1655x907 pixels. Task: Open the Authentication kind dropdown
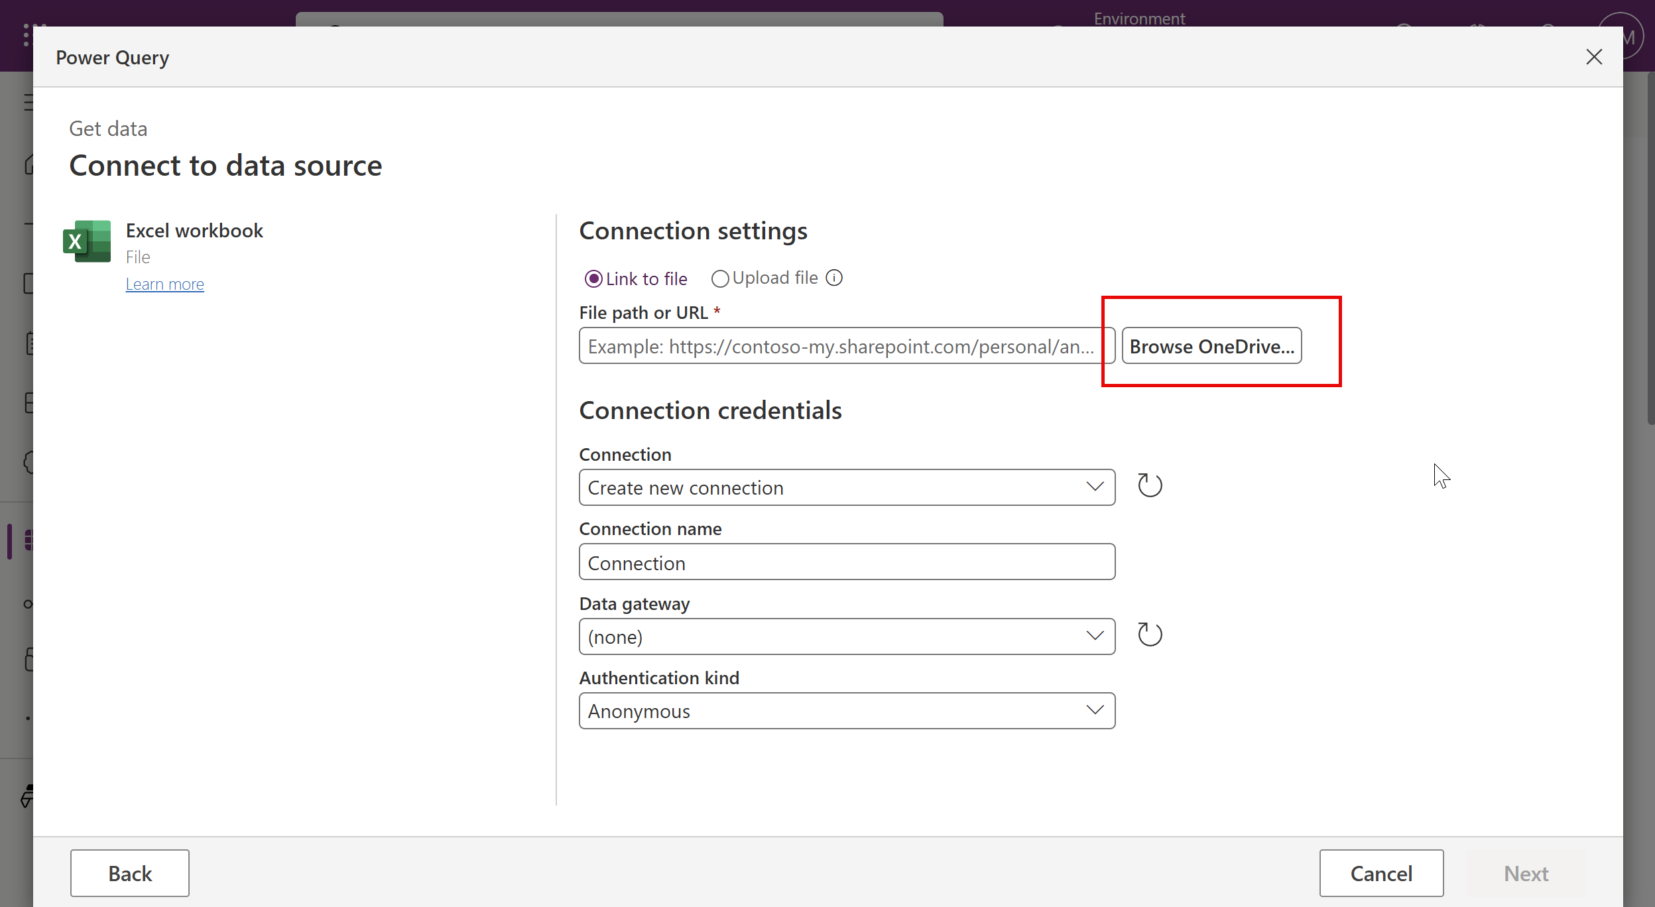(x=847, y=711)
